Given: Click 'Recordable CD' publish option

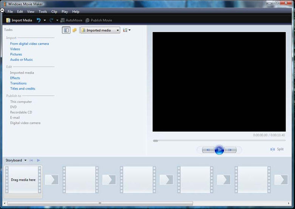Looking at the screenshot, I should pos(21,112).
